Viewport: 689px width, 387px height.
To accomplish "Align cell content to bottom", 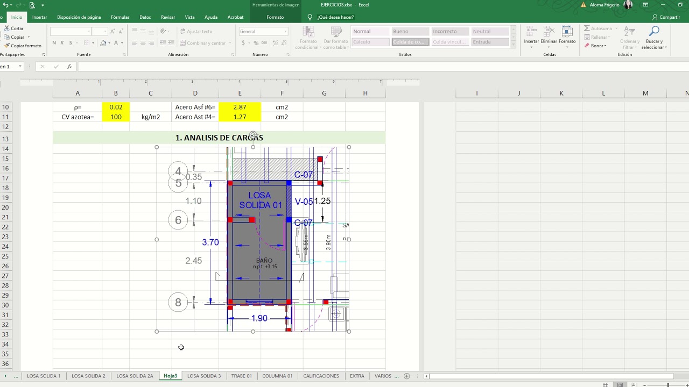I will pos(151,32).
